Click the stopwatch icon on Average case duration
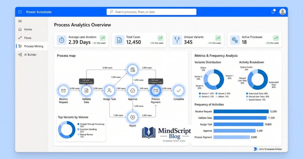This screenshot has width=303, height=159. [62, 40]
